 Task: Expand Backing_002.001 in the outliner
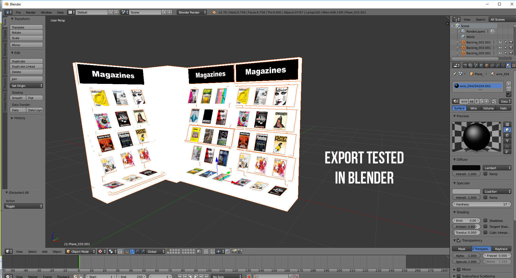pyautogui.click(x=457, y=42)
